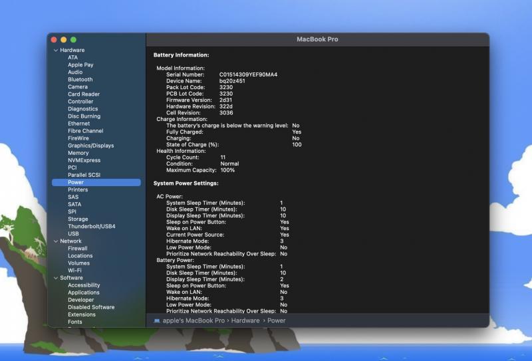
Task: Click the System Power Settings heading
Action: pyautogui.click(x=186, y=183)
